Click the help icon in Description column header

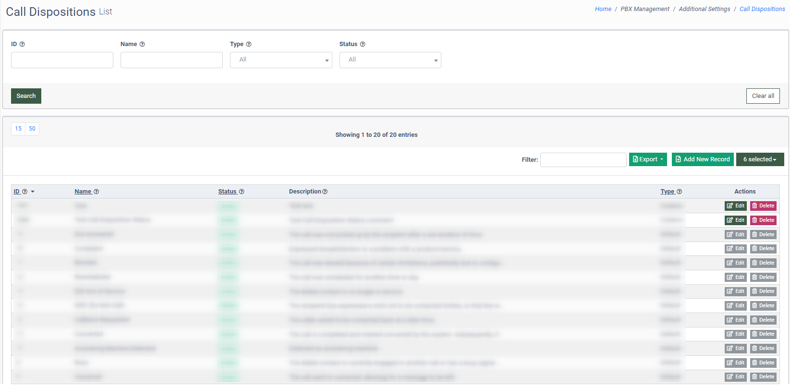325,192
